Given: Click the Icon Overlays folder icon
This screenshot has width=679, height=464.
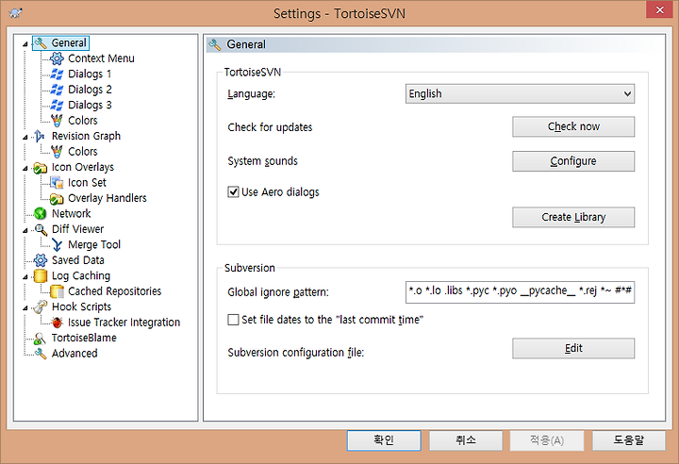Looking at the screenshot, I should tap(41, 168).
